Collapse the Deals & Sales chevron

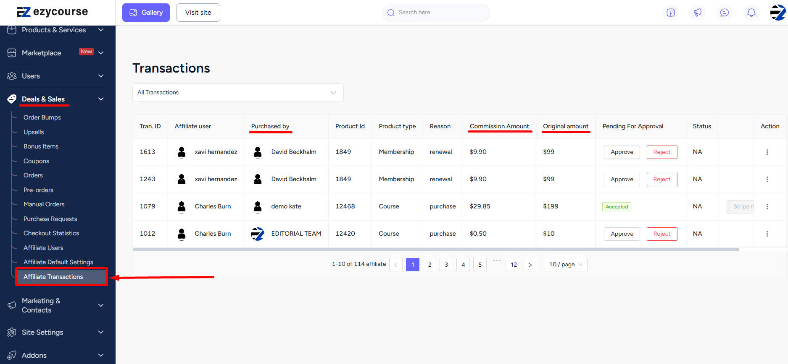pyautogui.click(x=101, y=99)
